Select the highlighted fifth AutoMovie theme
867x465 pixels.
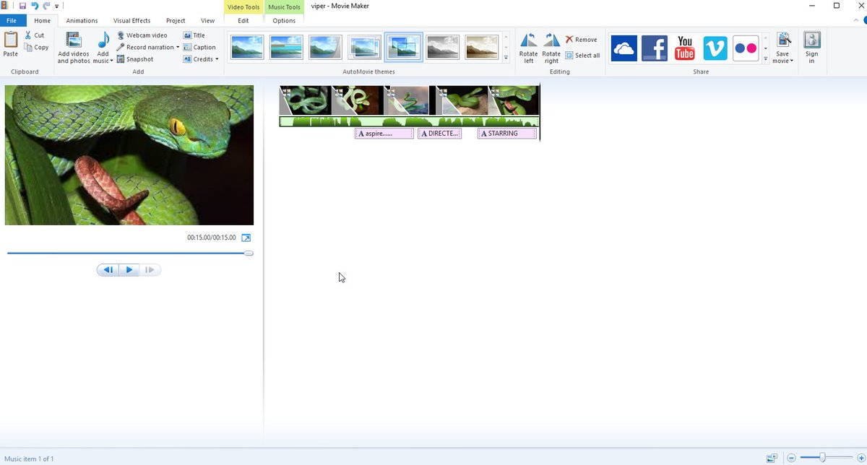pyautogui.click(x=403, y=47)
